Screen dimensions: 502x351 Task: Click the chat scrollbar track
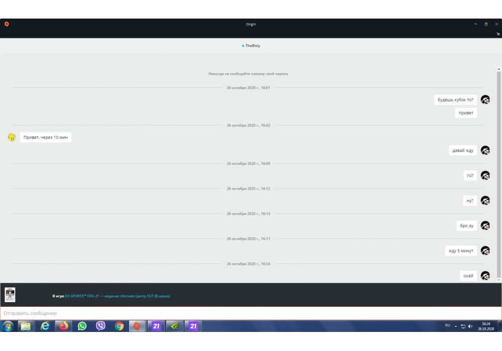498,175
